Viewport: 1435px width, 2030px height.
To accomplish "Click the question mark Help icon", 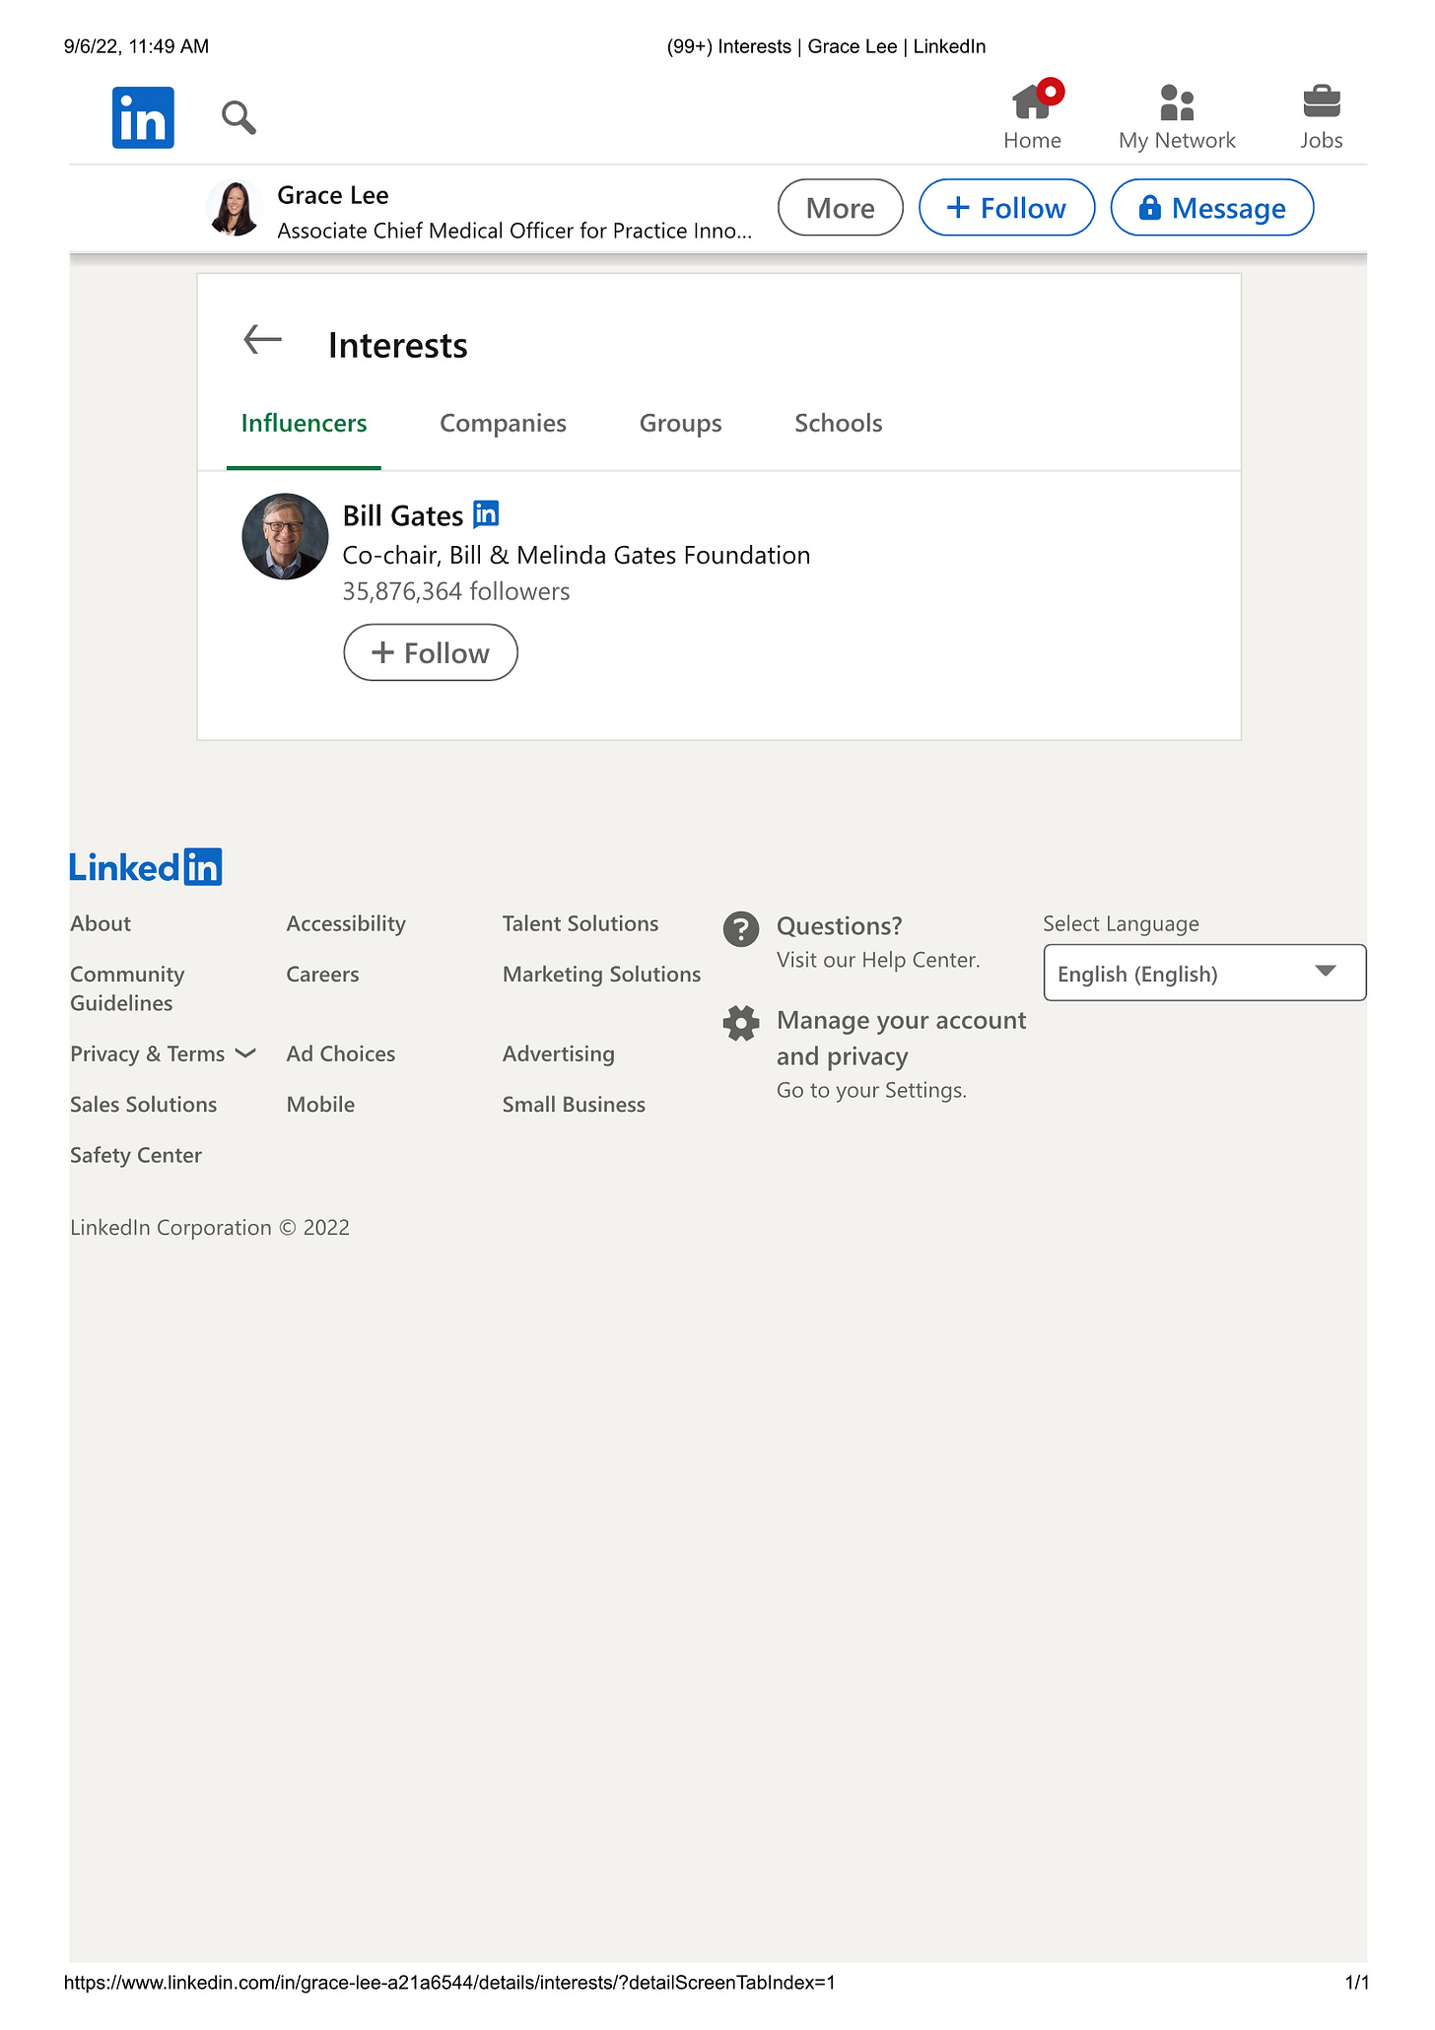I will pos(741,929).
